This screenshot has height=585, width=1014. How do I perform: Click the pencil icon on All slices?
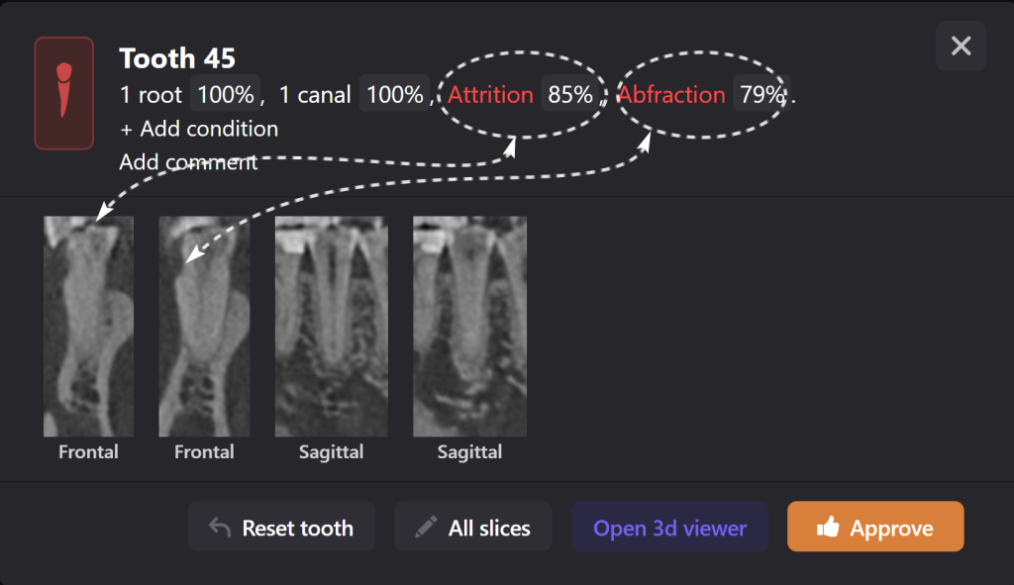pyautogui.click(x=426, y=528)
